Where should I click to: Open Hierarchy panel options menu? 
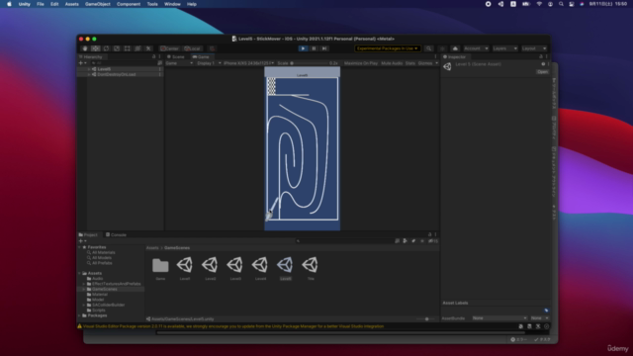(160, 57)
